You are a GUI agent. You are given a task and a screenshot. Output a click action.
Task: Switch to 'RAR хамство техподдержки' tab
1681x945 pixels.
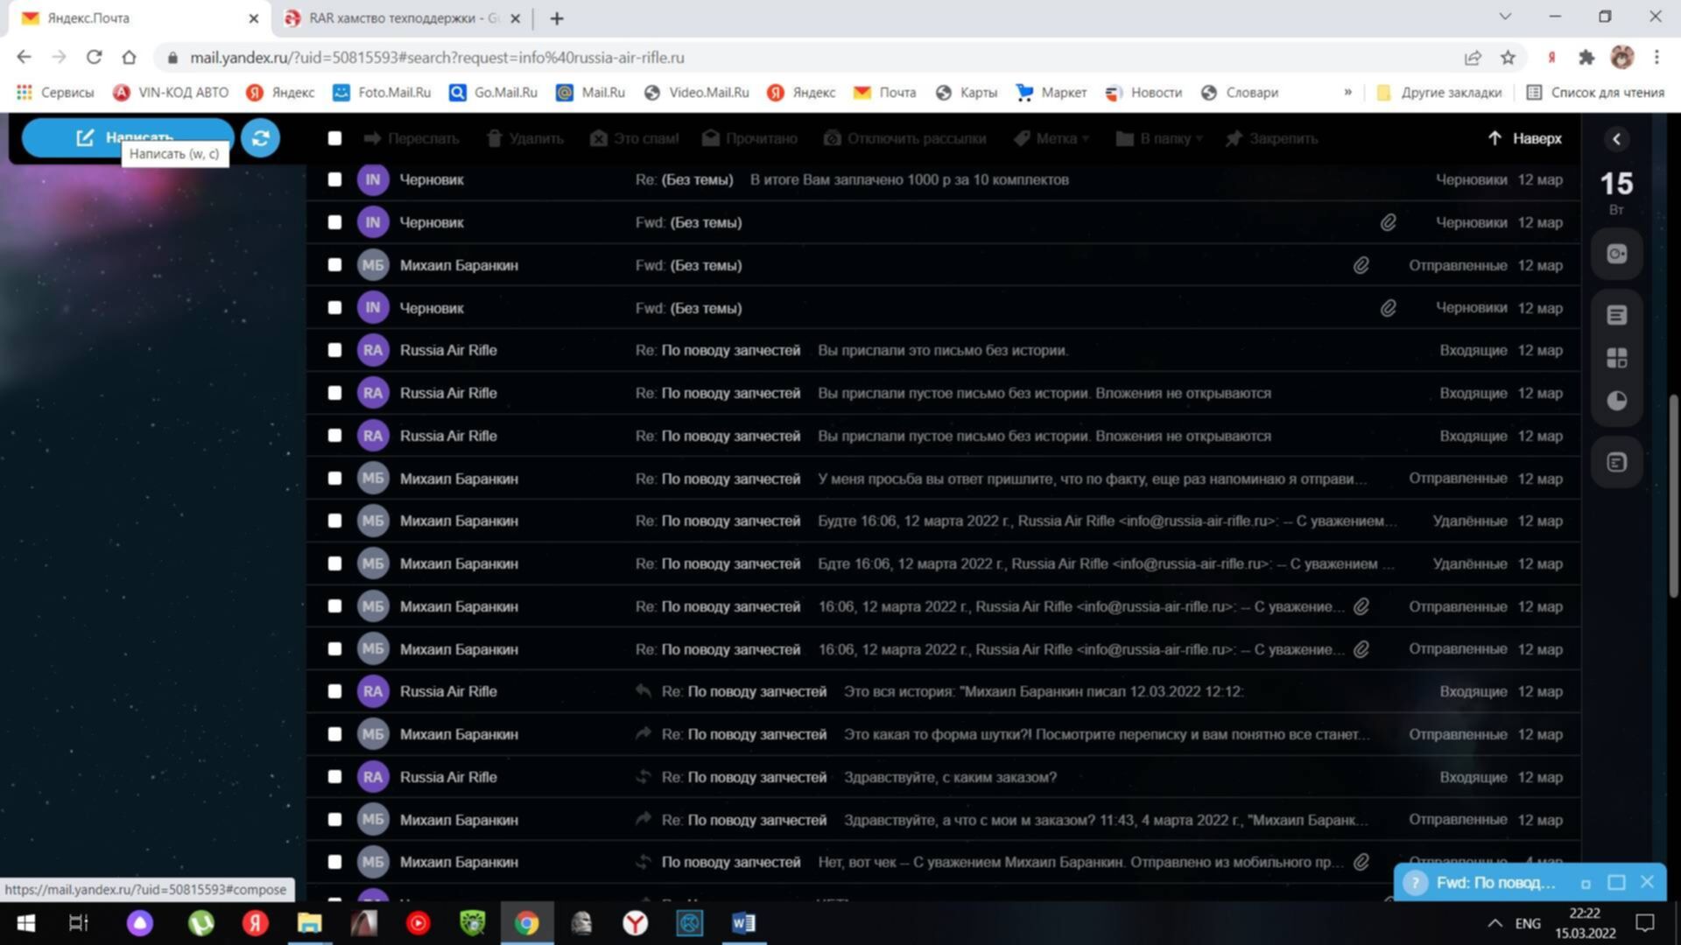403,18
